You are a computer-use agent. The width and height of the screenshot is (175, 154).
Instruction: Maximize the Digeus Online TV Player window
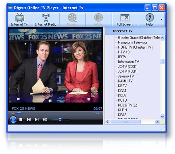coord(154,8)
